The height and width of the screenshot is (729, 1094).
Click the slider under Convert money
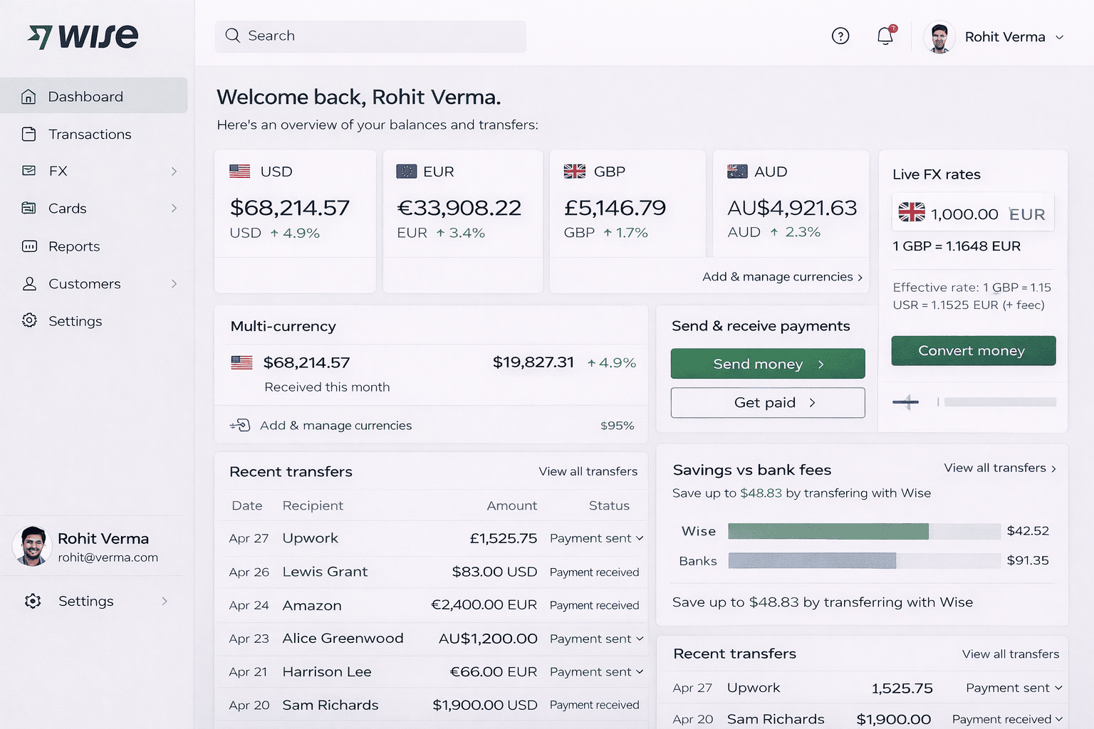tap(999, 402)
